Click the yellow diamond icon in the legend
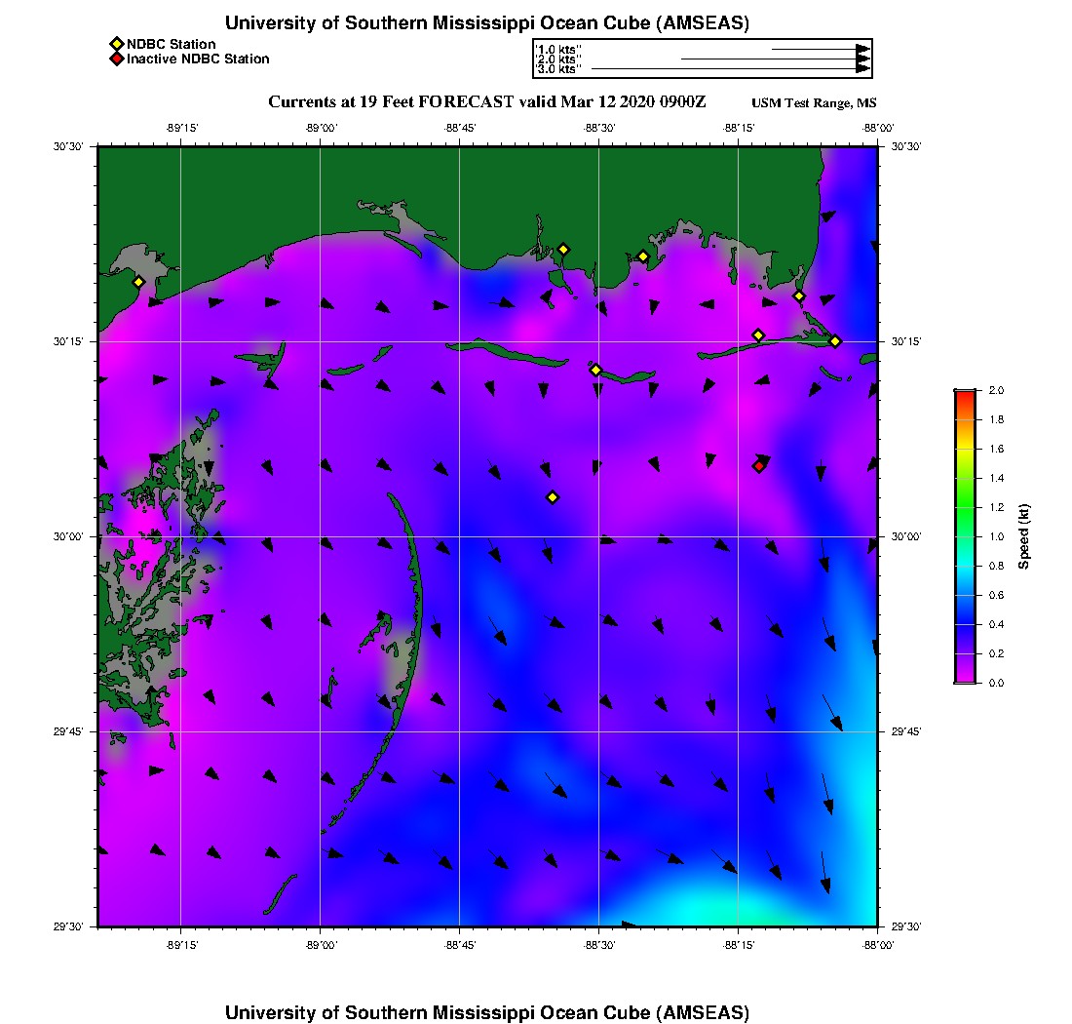 pos(117,44)
